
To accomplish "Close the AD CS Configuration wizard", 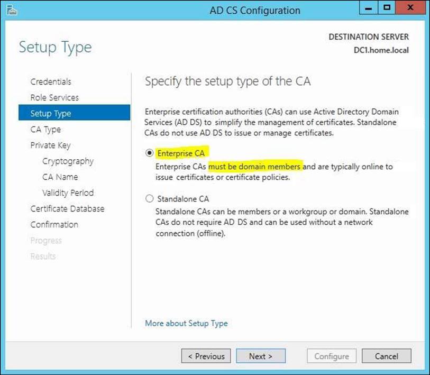I will pyautogui.click(x=411, y=9).
